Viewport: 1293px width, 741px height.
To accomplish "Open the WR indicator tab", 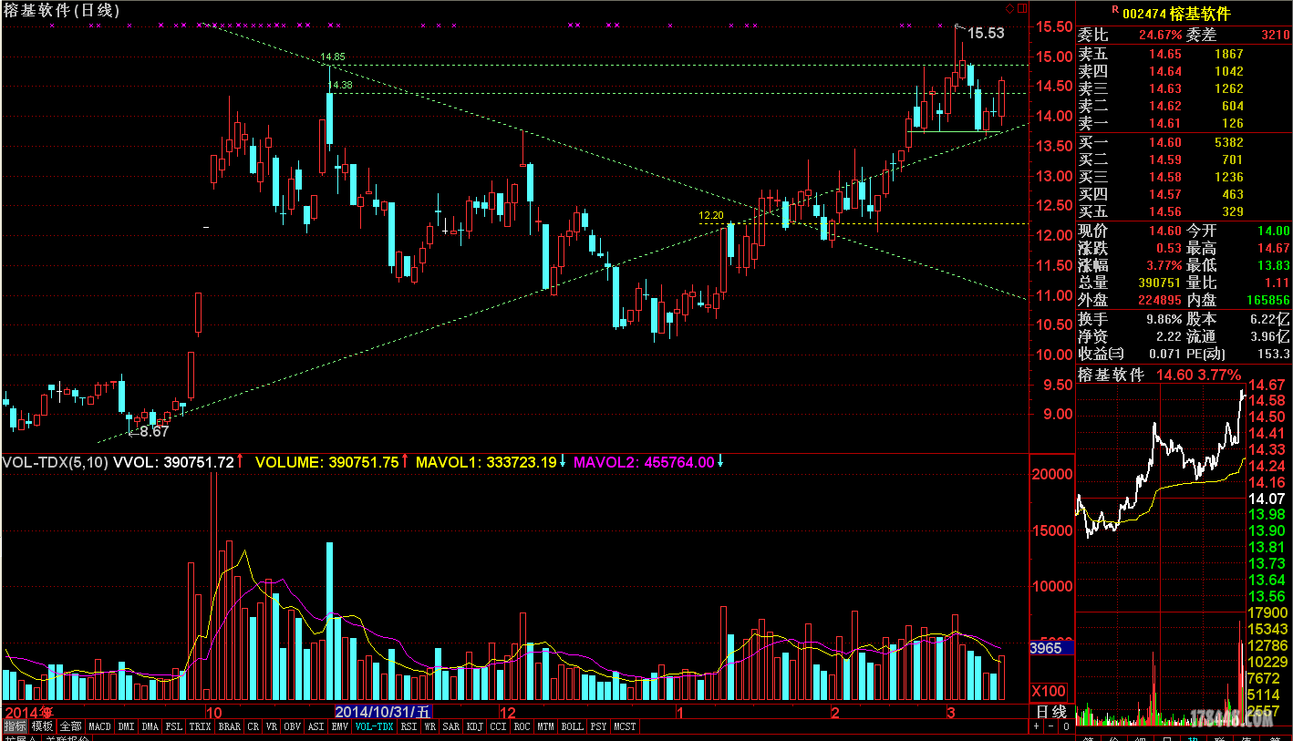I will point(429,726).
